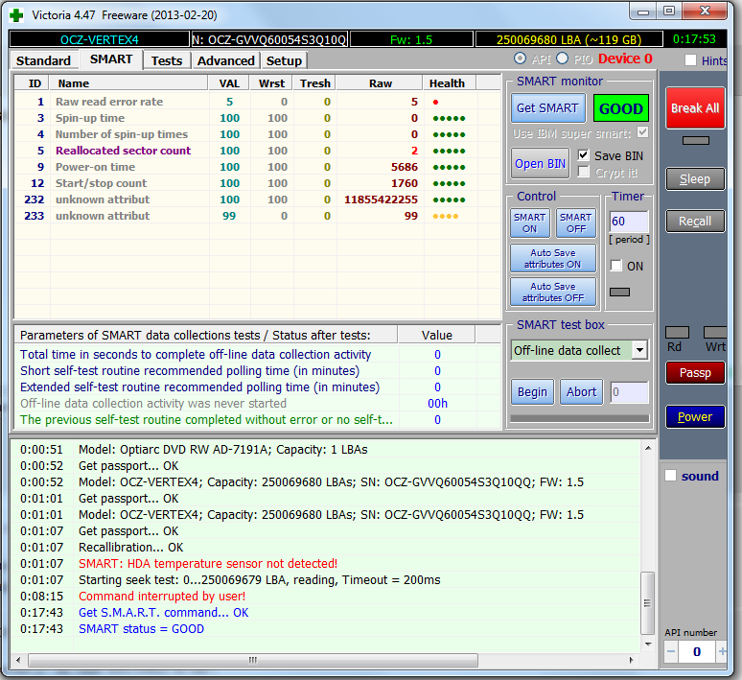This screenshot has height=680, width=742.
Task: Toggle the Crypt it! checkbox
Action: (584, 172)
